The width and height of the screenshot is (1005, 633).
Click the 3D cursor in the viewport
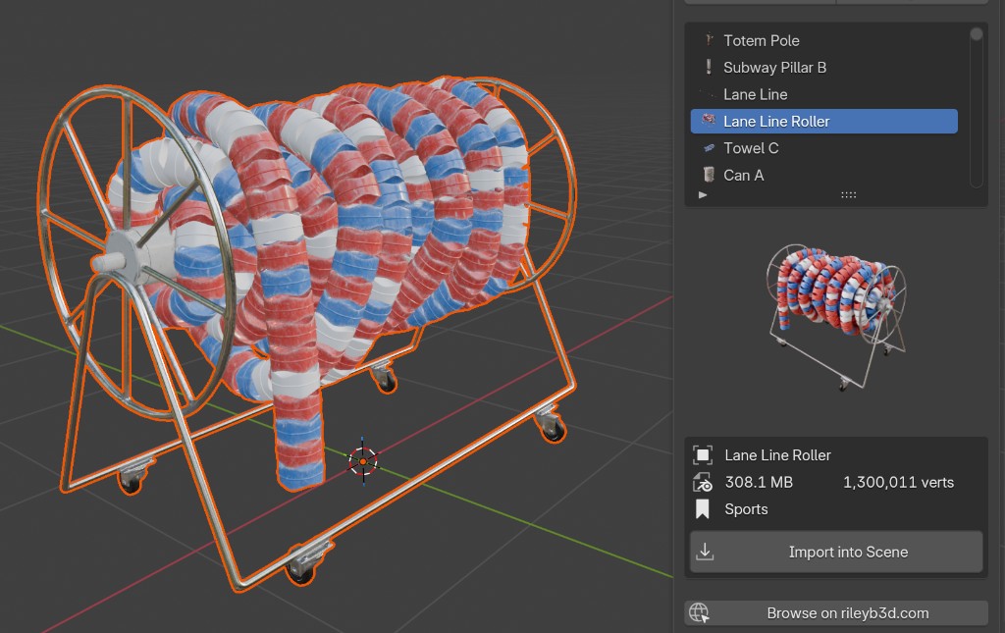click(x=363, y=461)
